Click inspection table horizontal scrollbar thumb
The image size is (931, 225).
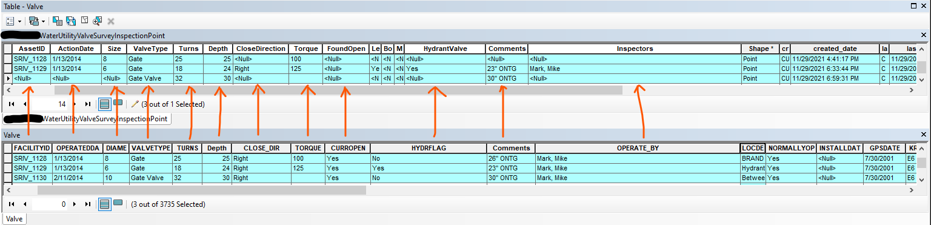338,90
